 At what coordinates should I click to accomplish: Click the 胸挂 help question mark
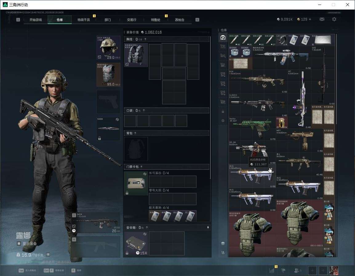click(x=145, y=39)
